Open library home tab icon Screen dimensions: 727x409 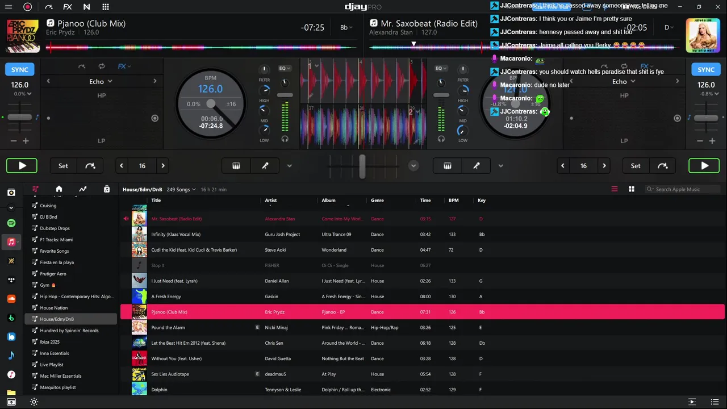(x=59, y=189)
